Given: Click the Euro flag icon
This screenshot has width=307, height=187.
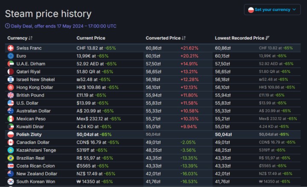Looking at the screenshot, I should click(11, 56).
